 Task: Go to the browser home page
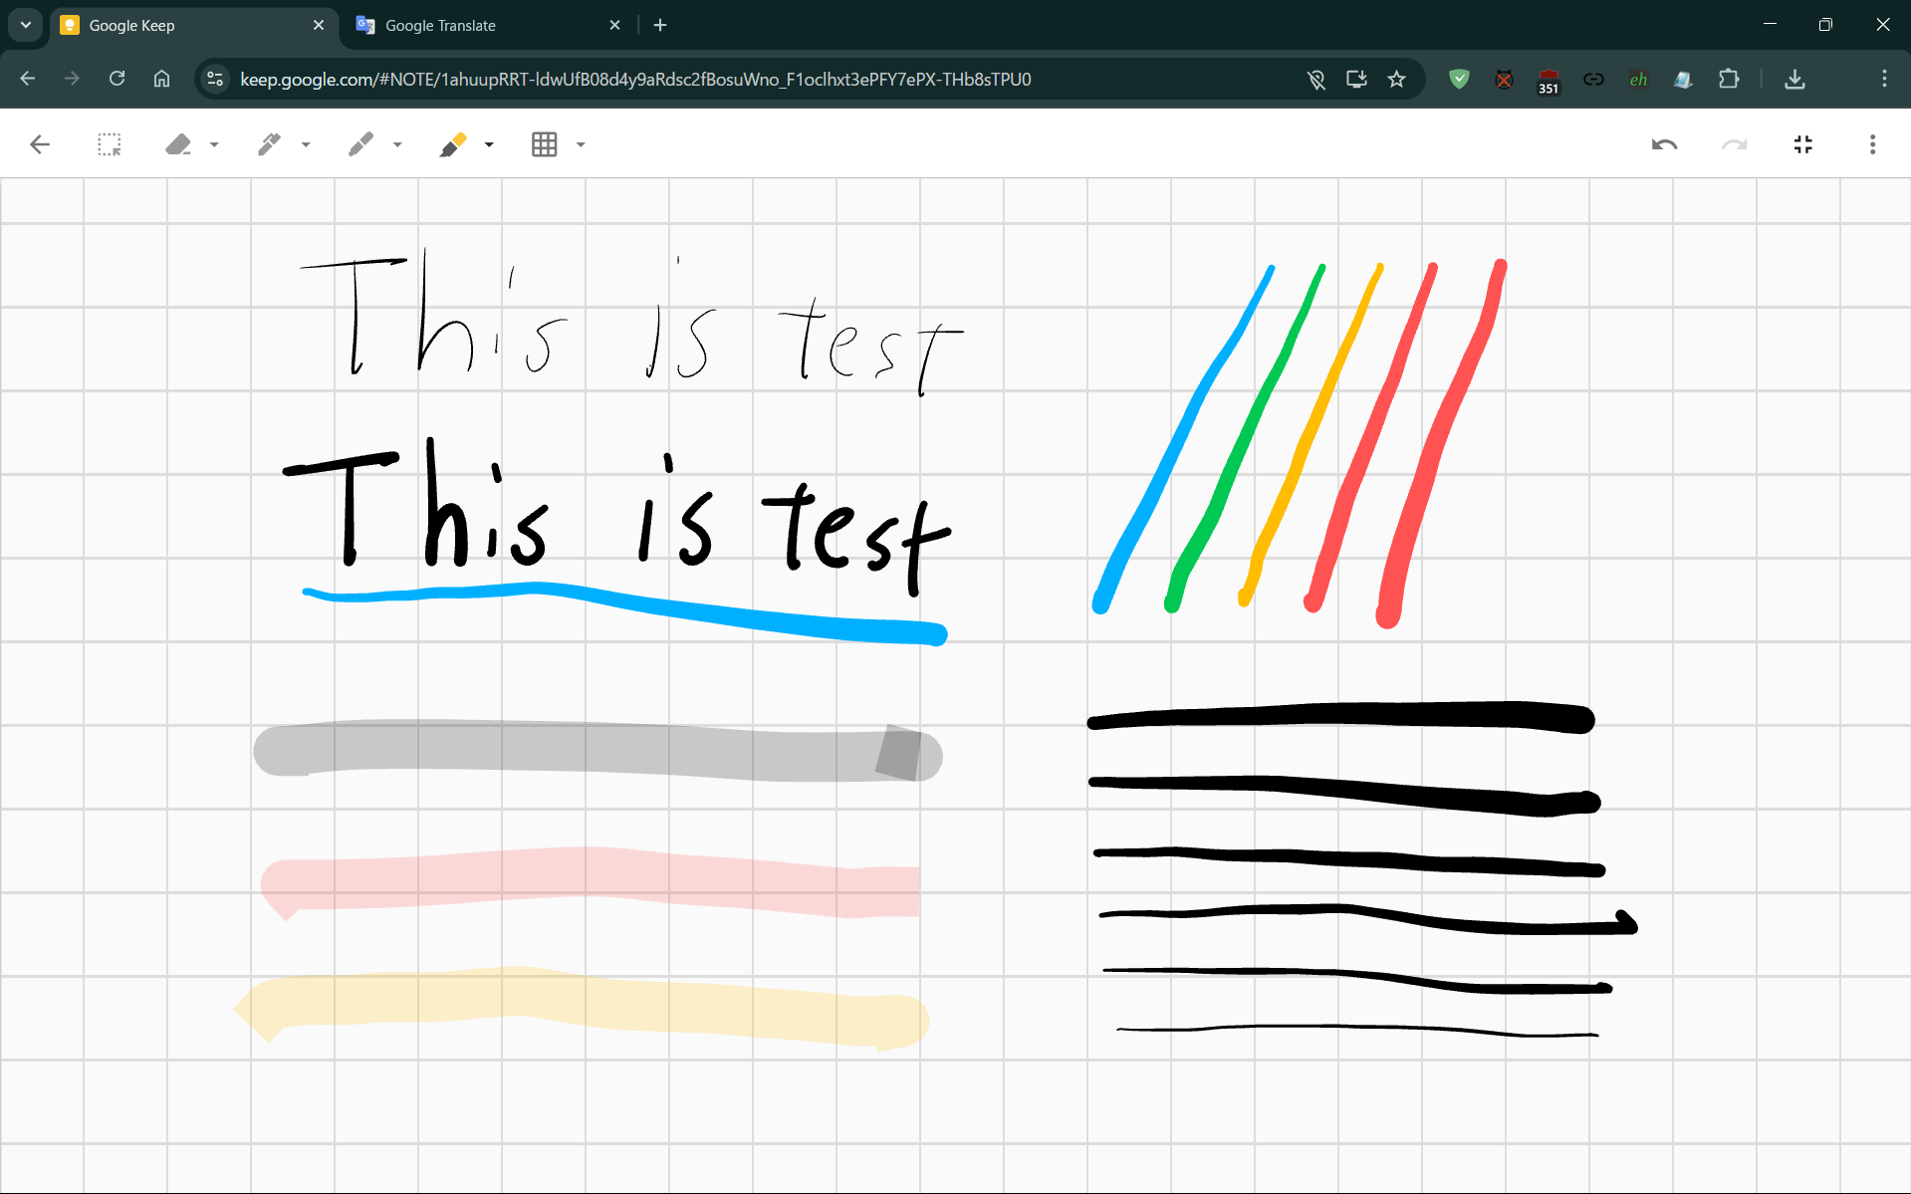click(x=161, y=79)
